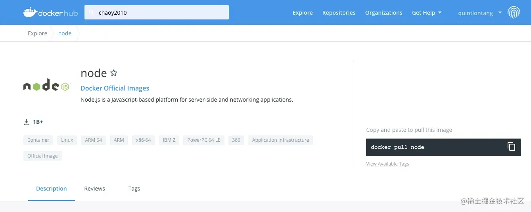Screen dimensions: 531x212
Task: Copy the docker pull node command
Action: [x=512, y=146]
